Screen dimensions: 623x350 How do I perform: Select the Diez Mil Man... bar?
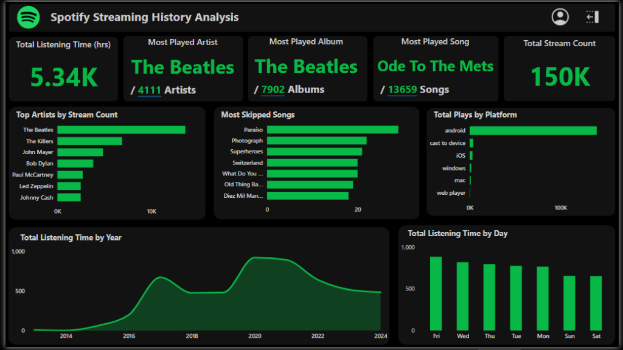pos(307,195)
